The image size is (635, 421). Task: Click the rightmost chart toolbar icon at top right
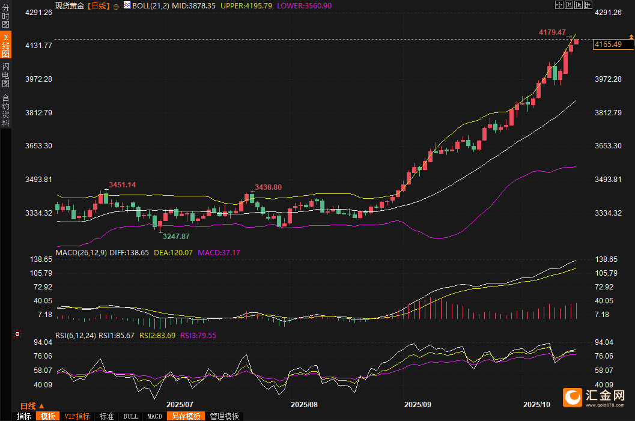click(588, 5)
